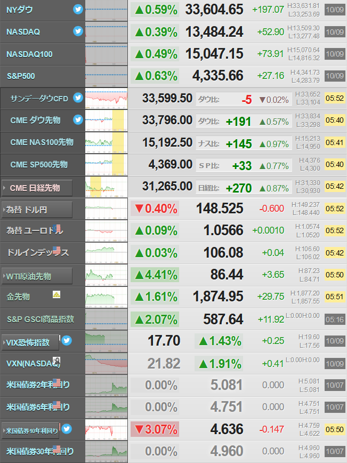Open the 米国債券10年利回り mini chart
The width and height of the screenshot is (347, 463).
tap(106, 429)
